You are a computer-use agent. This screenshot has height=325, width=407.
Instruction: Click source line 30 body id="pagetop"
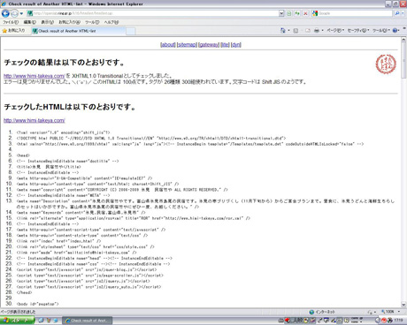(x=38, y=304)
